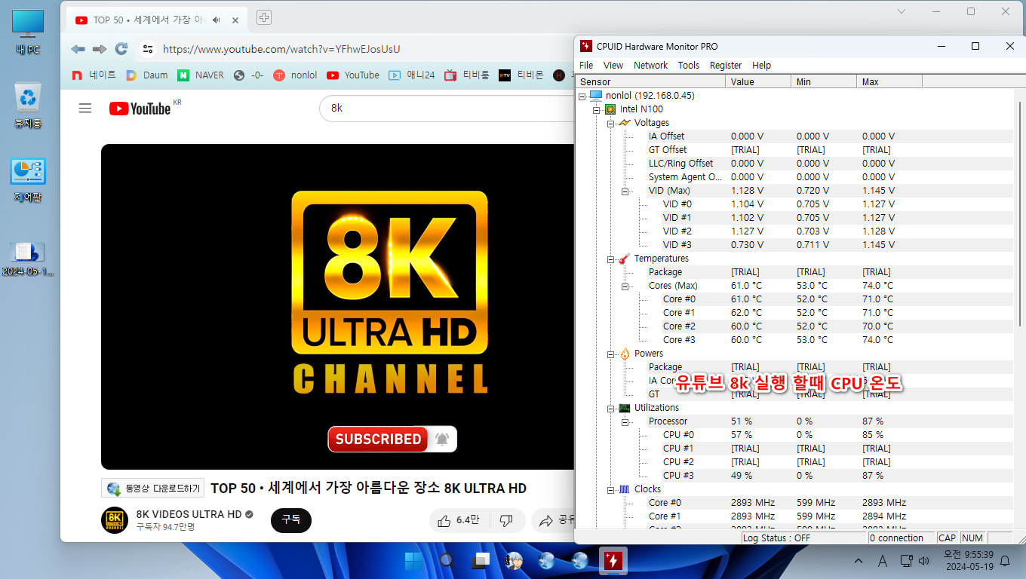Open the YouTube bookmark
The height and width of the screenshot is (579, 1026).
(353, 75)
